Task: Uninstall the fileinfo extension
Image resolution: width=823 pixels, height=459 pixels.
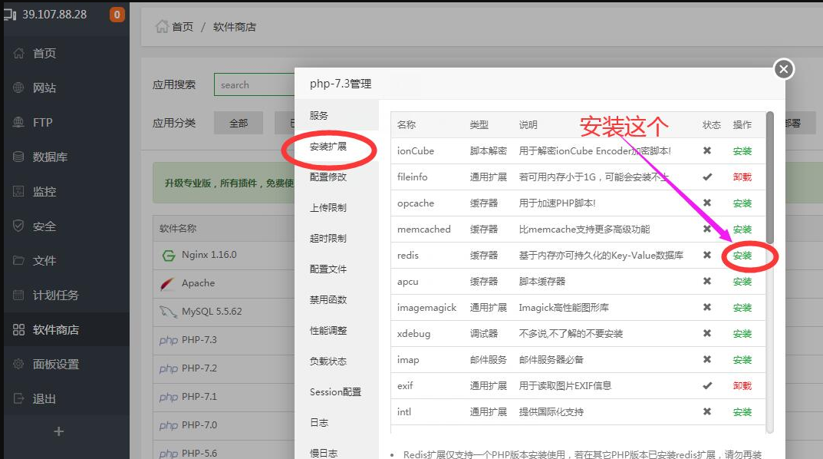Action: 742,177
